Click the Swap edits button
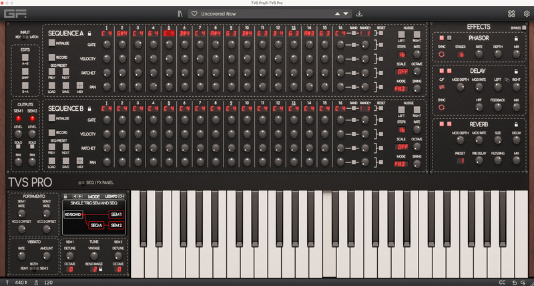The image size is (534, 286). point(25,71)
